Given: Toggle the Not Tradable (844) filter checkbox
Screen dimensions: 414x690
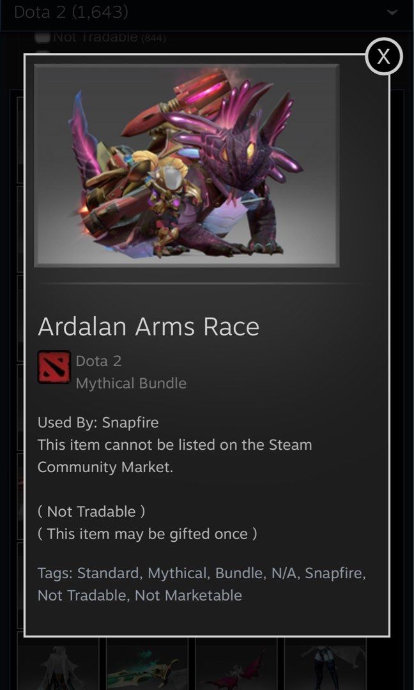Looking at the screenshot, I should tap(43, 37).
